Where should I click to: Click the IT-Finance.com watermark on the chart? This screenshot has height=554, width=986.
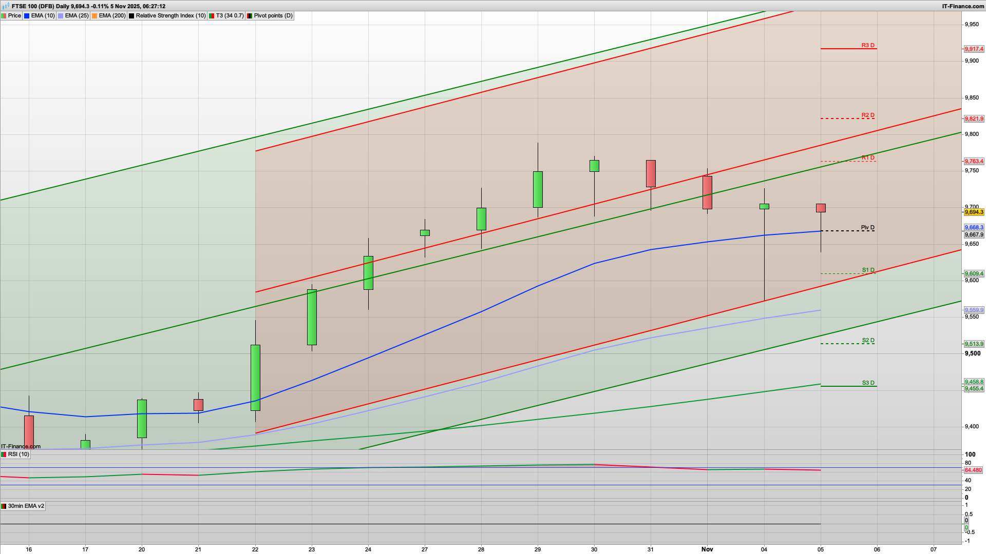(x=21, y=446)
